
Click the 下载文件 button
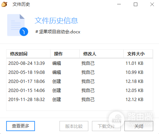point(106,126)
